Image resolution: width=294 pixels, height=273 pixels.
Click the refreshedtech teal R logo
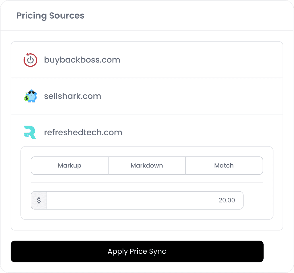(x=30, y=132)
